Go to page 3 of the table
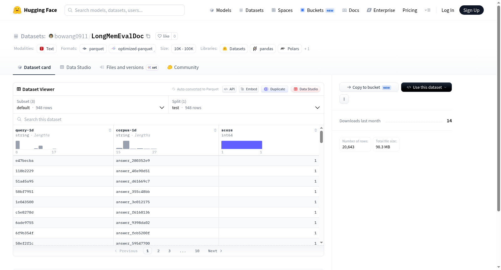 169,251
